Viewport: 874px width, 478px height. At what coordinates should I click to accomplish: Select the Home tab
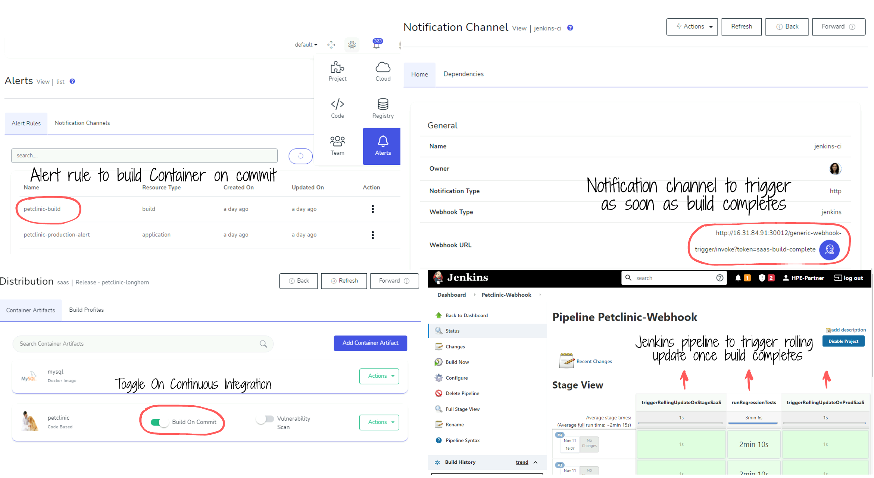point(419,75)
